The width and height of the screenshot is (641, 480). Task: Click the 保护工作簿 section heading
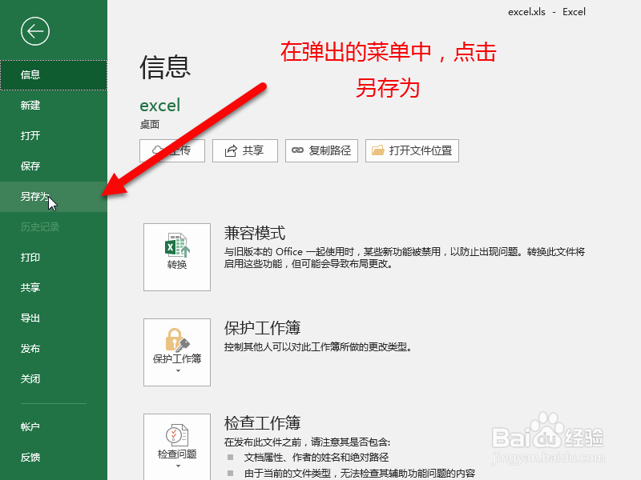pyautogui.click(x=262, y=328)
